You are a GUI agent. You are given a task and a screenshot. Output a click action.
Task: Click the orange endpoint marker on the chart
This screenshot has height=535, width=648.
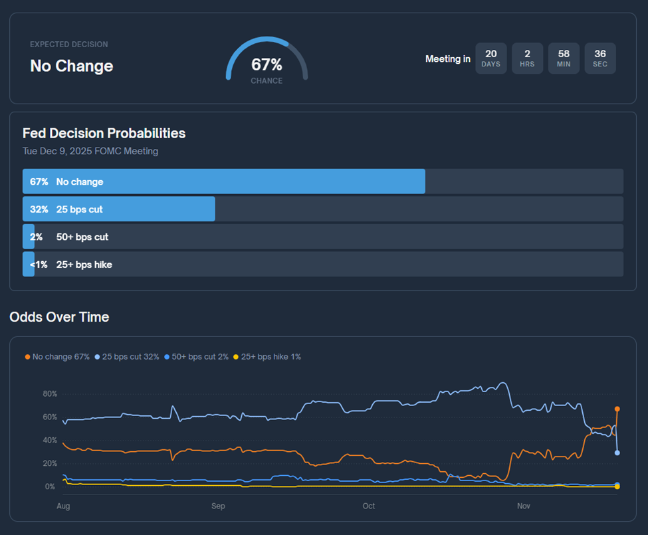617,409
